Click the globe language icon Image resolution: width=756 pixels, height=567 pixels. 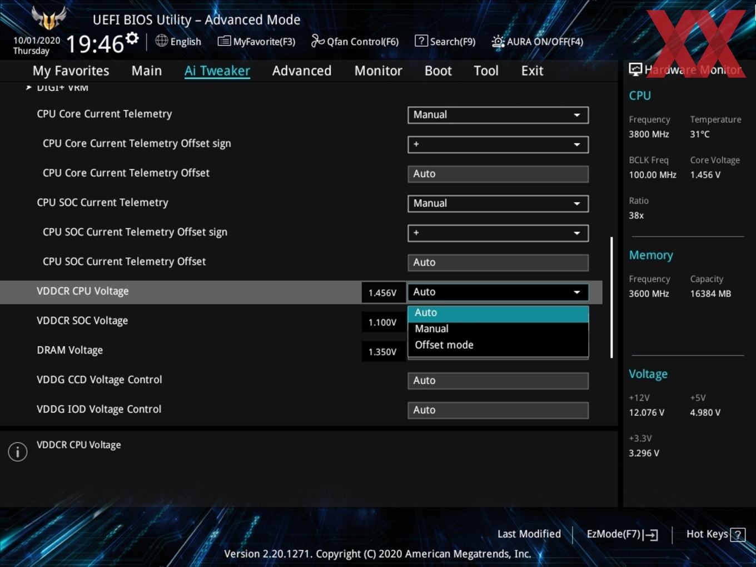(161, 41)
